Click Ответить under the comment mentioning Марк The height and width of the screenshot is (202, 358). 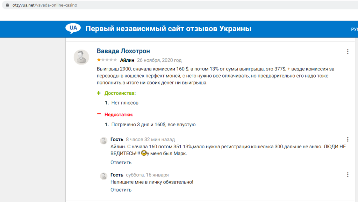coord(121,162)
